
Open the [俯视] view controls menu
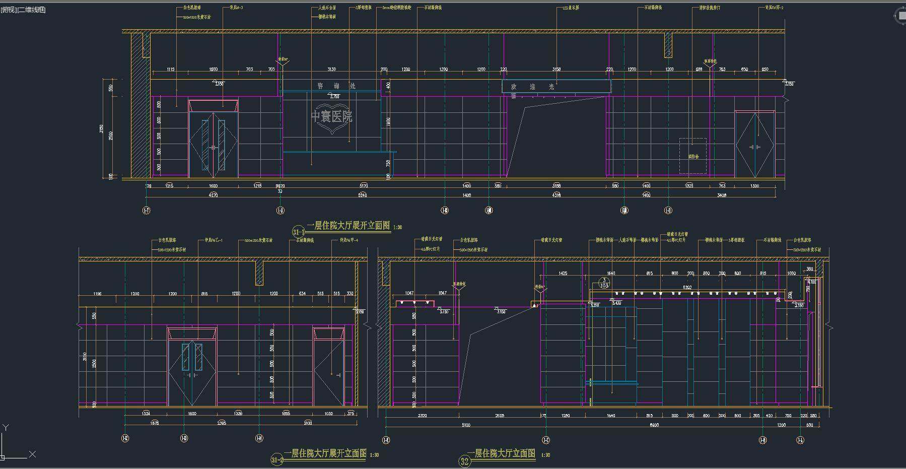click(x=9, y=10)
